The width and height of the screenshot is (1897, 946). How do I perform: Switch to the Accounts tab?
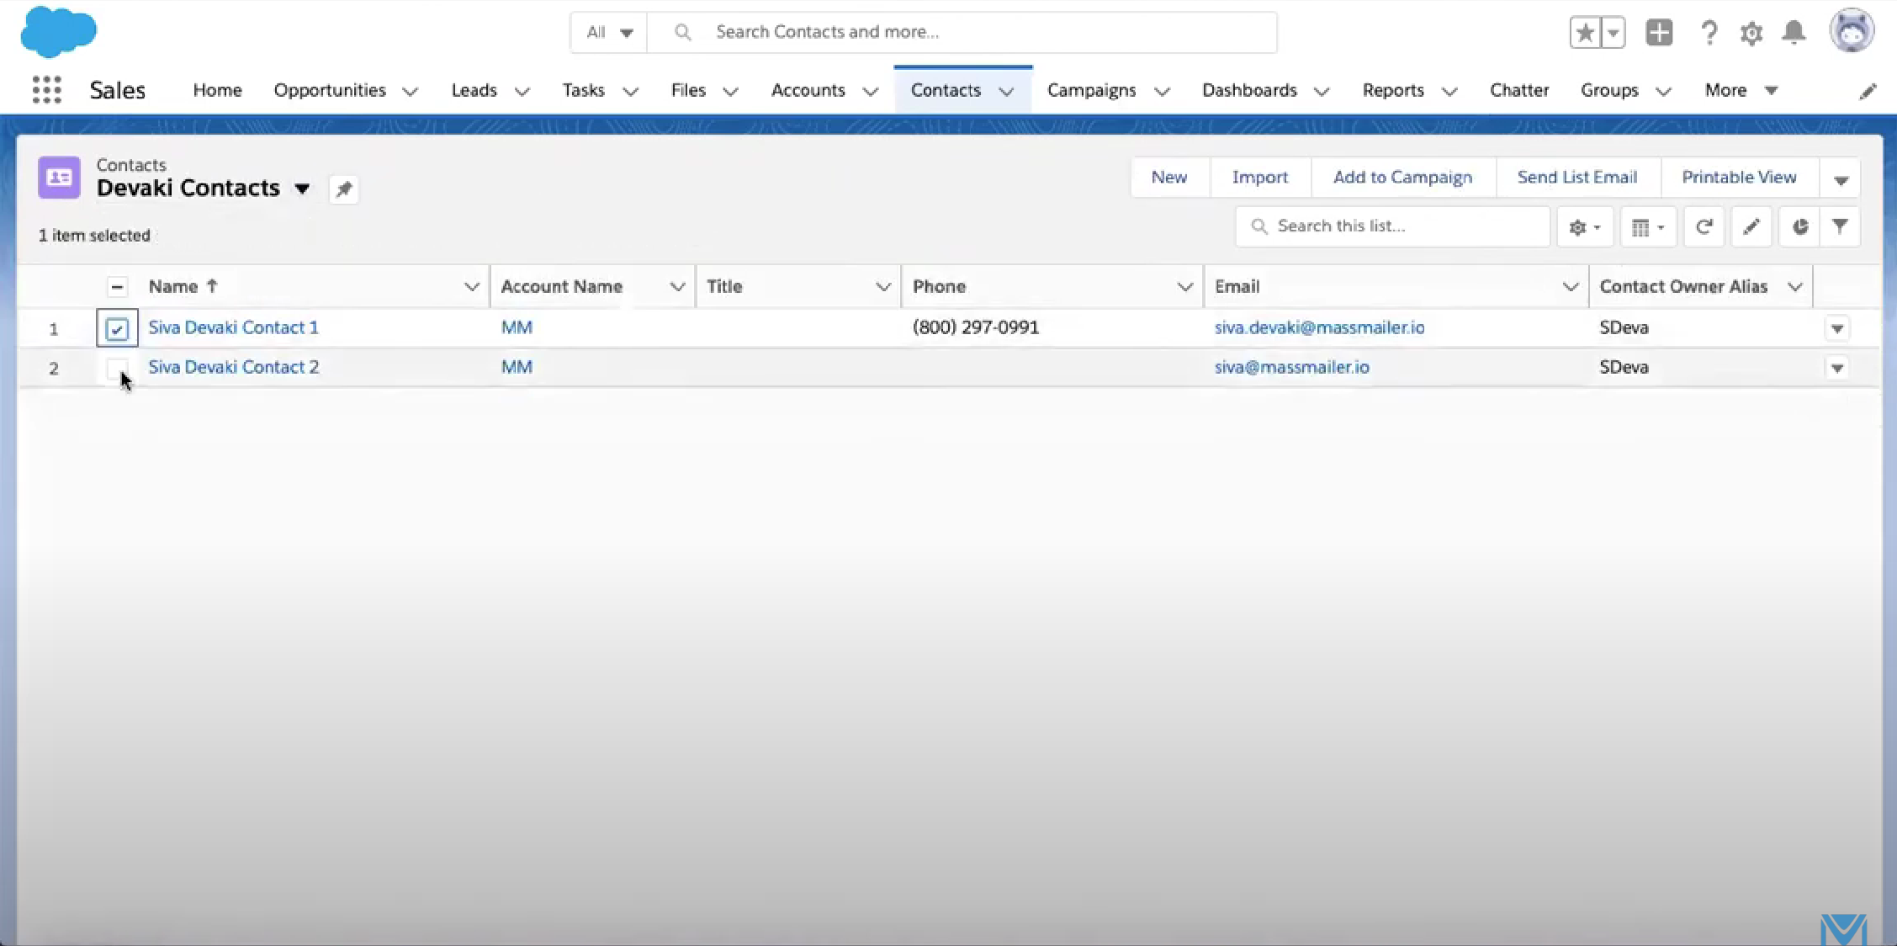pos(808,90)
